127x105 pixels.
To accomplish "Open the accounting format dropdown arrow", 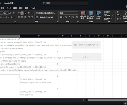I will point(64,17).
